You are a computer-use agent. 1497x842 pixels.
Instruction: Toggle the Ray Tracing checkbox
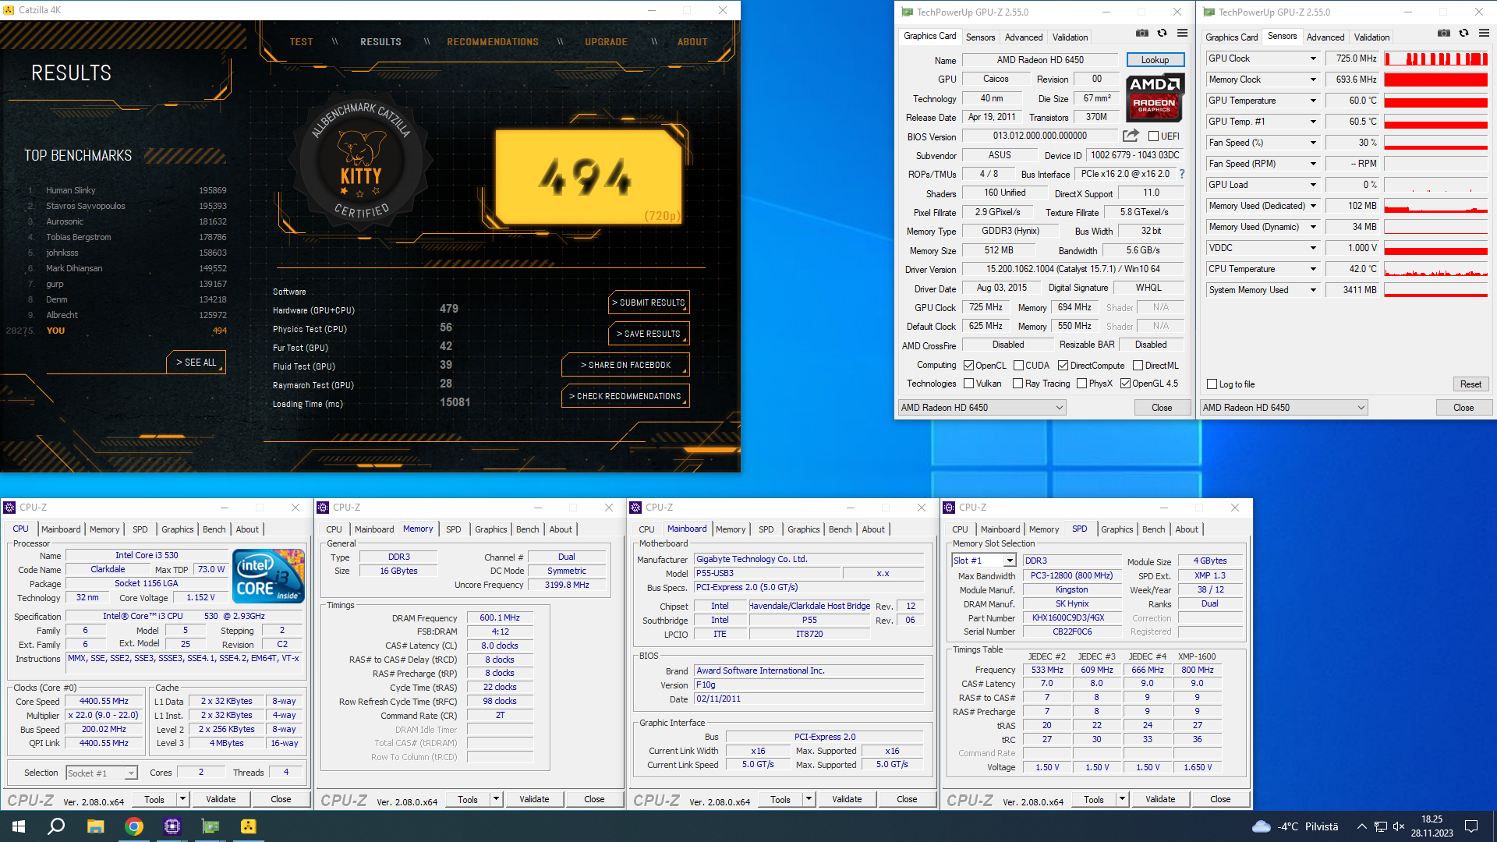pyautogui.click(x=1017, y=384)
